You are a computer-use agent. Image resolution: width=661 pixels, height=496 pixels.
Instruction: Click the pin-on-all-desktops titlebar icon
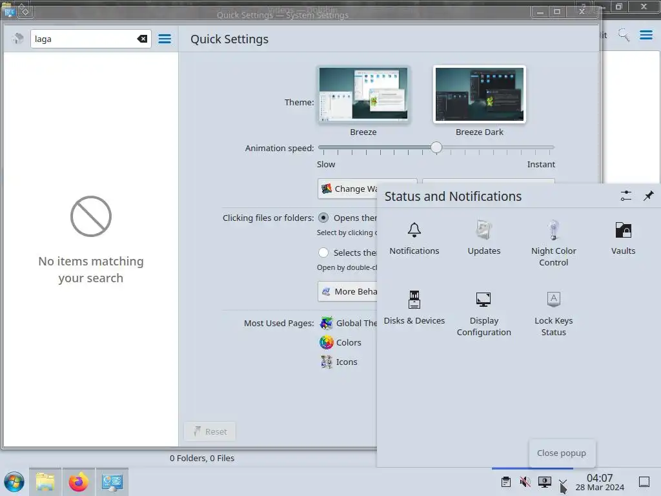coord(25,12)
